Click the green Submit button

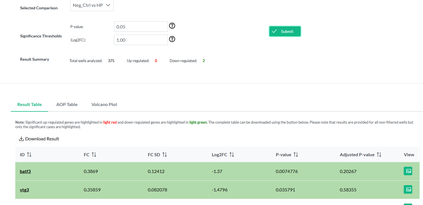point(285,31)
